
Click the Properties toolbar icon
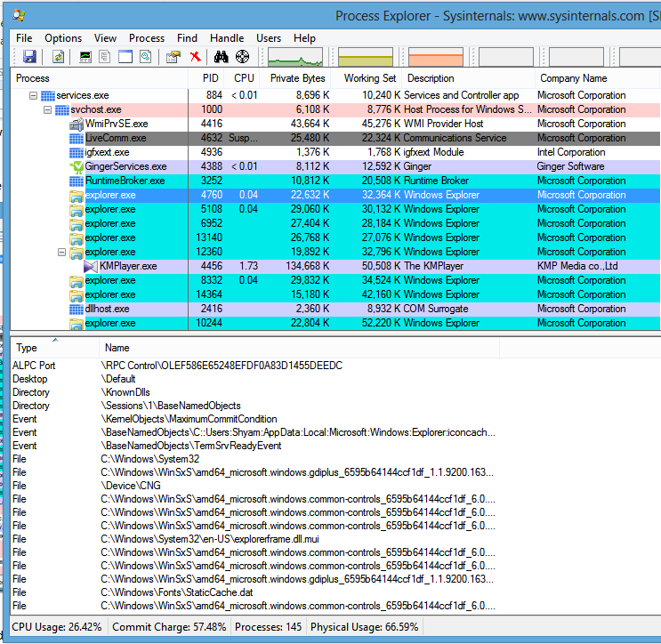click(x=173, y=57)
